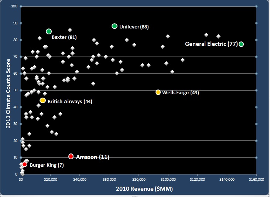Click the 90 y-axis tick label
The width and height of the screenshot is (270, 197).
15,23
